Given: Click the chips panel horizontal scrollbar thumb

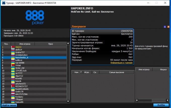Looking at the screenshot, I should coord(145,100).
